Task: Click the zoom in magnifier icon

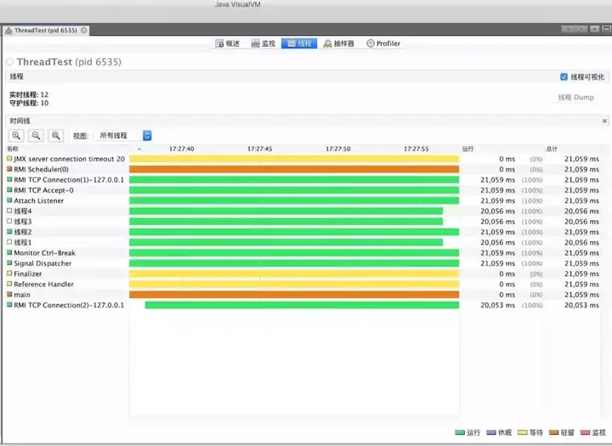Action: click(x=16, y=135)
